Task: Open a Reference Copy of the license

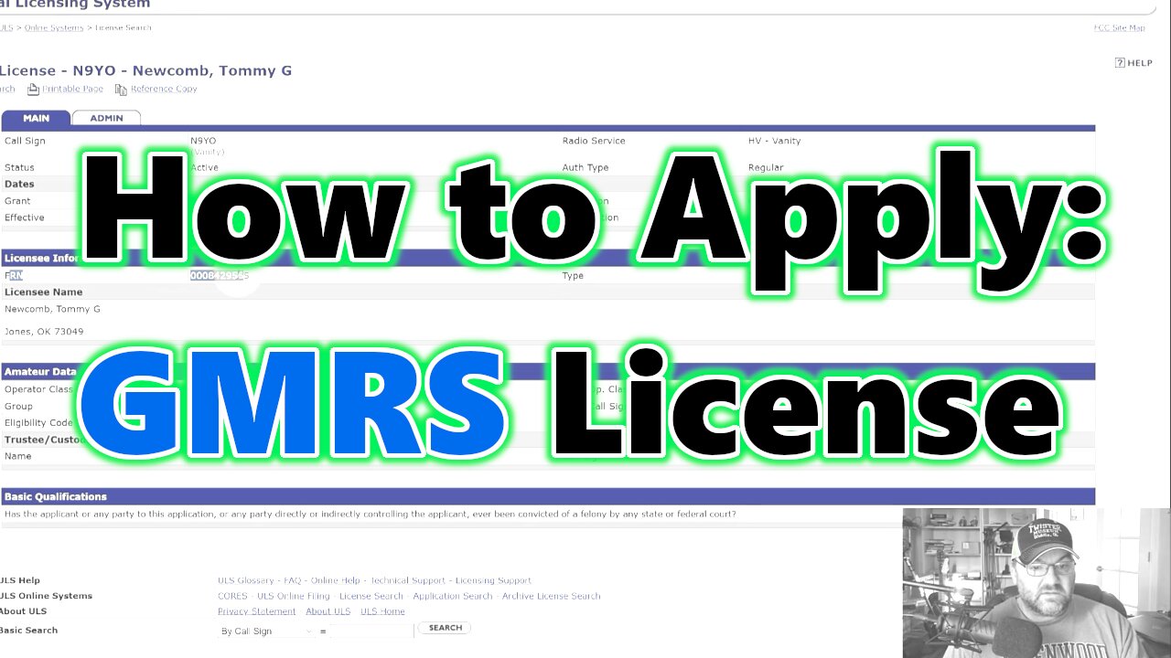Action: pos(164,89)
